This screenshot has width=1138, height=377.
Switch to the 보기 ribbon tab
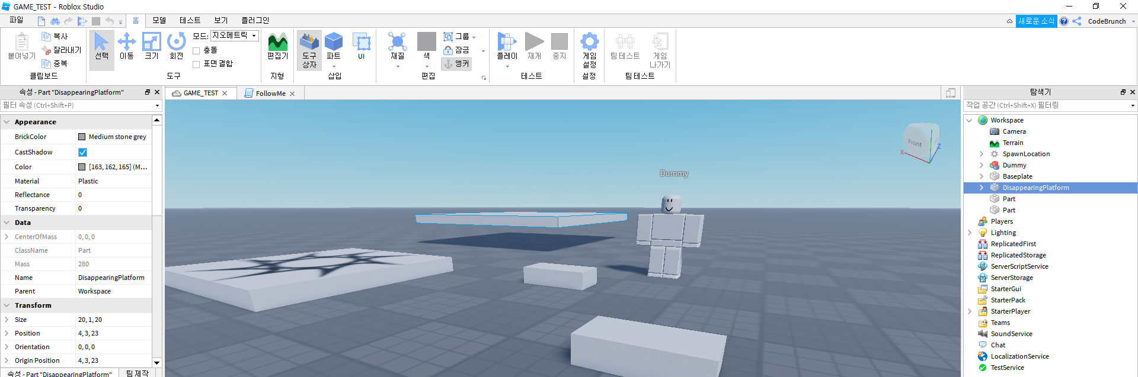(x=221, y=21)
